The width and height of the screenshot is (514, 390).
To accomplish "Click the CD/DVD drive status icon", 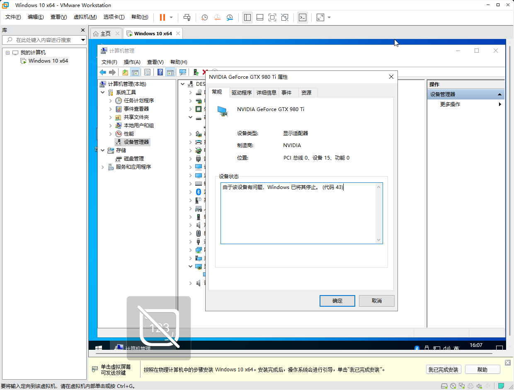I will point(453,386).
